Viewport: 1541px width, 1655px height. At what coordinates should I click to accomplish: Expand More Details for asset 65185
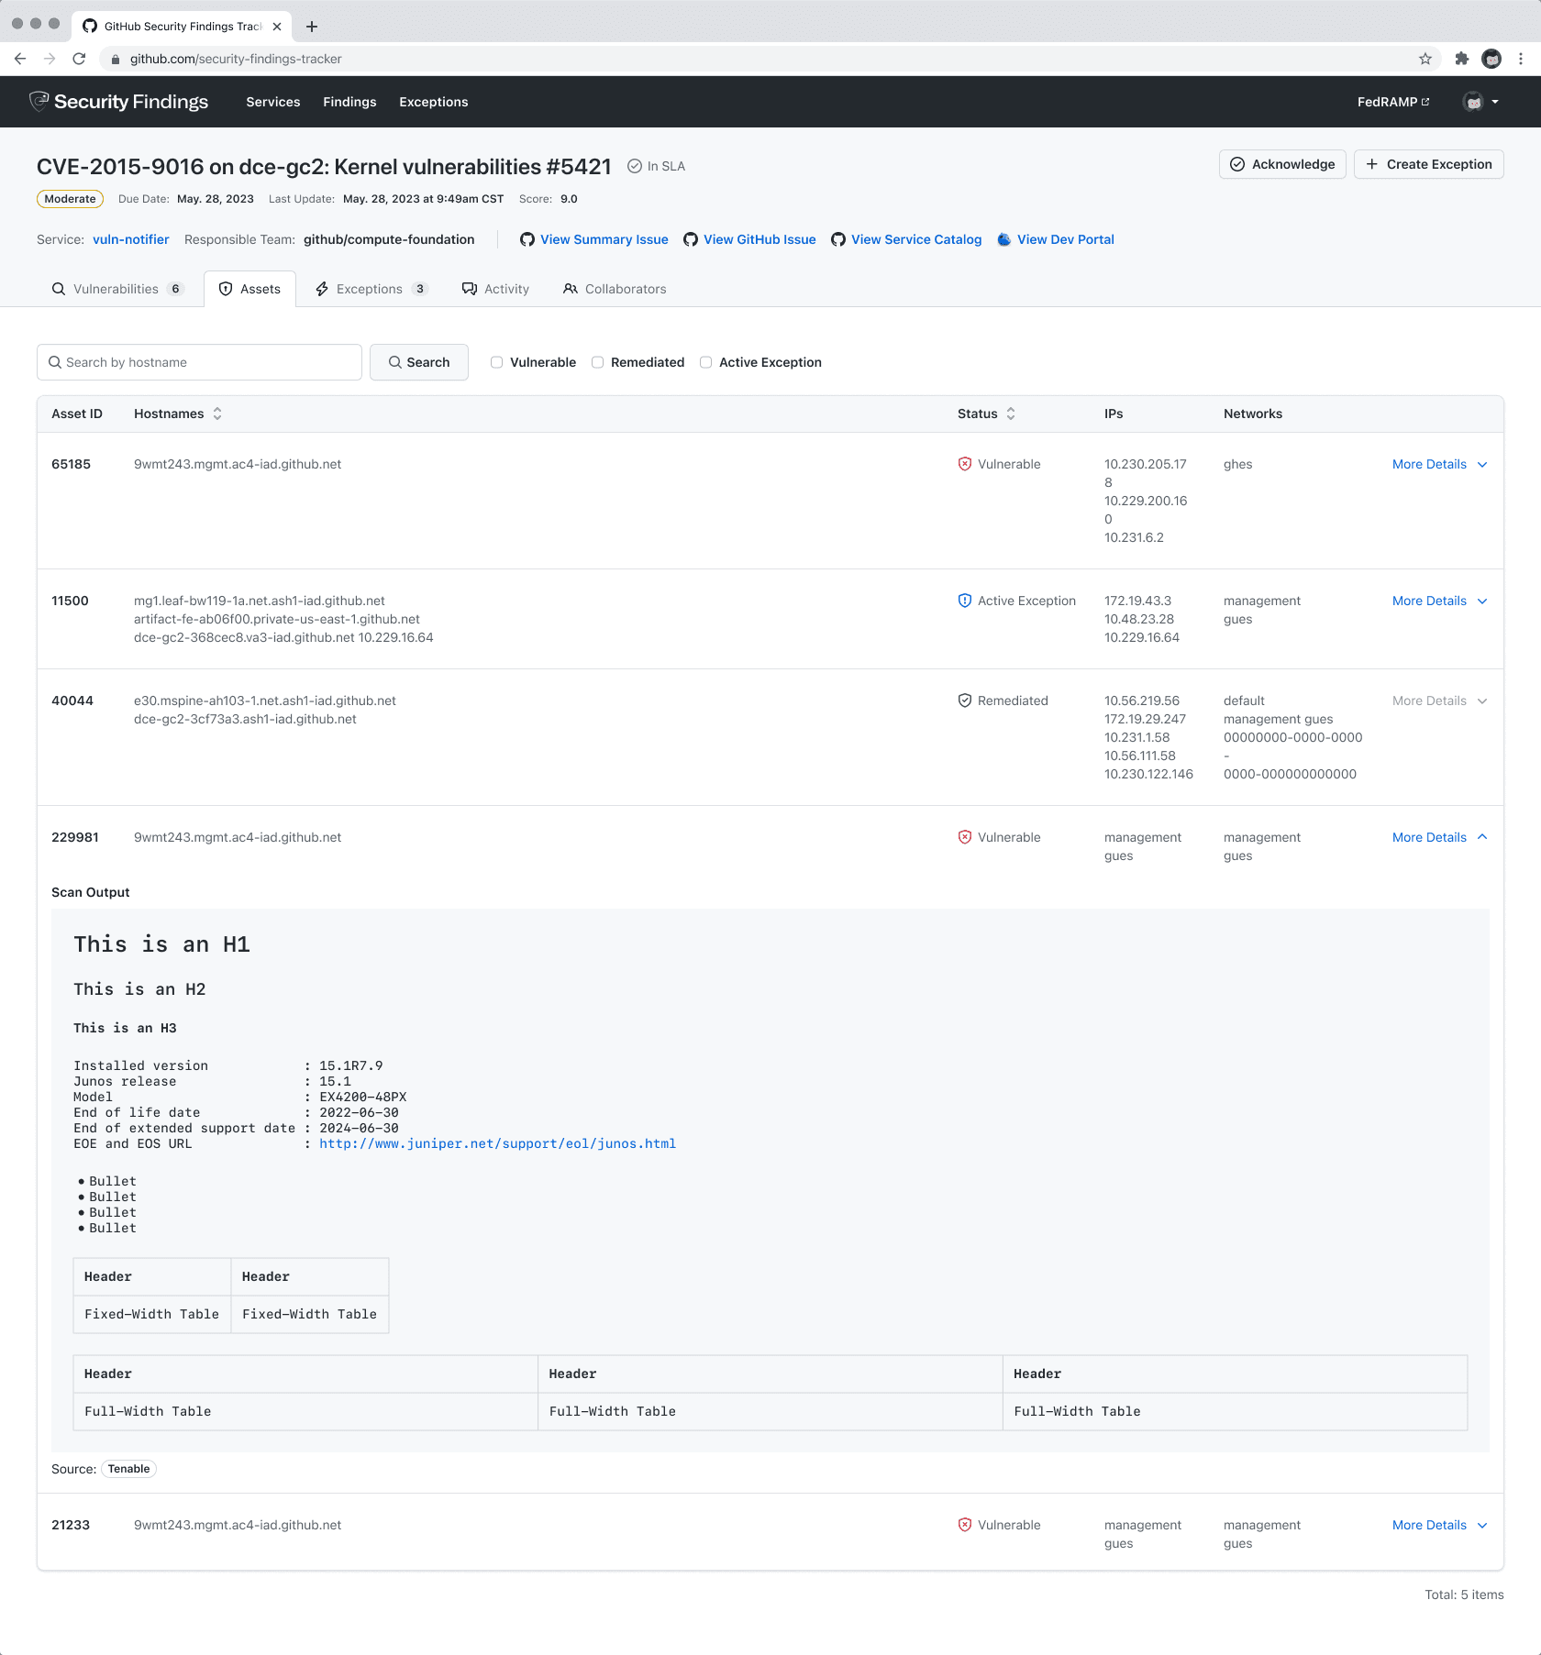coord(1439,464)
